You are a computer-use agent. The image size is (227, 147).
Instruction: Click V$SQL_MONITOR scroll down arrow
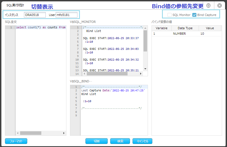pyautogui.click(x=145, y=69)
